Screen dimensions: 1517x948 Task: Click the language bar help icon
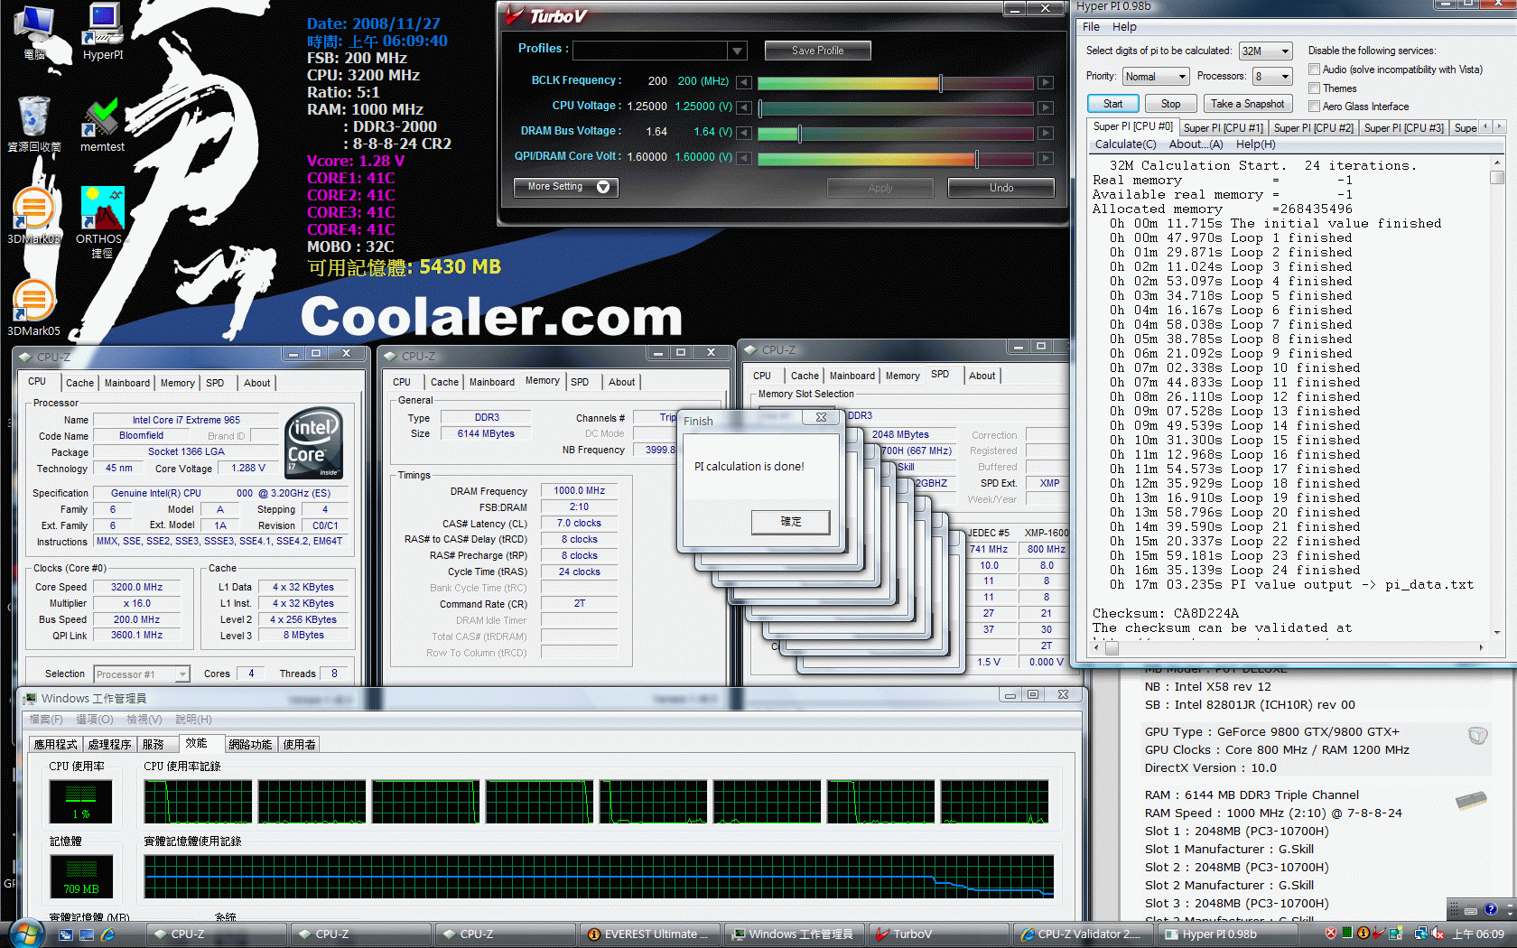pos(1491,909)
